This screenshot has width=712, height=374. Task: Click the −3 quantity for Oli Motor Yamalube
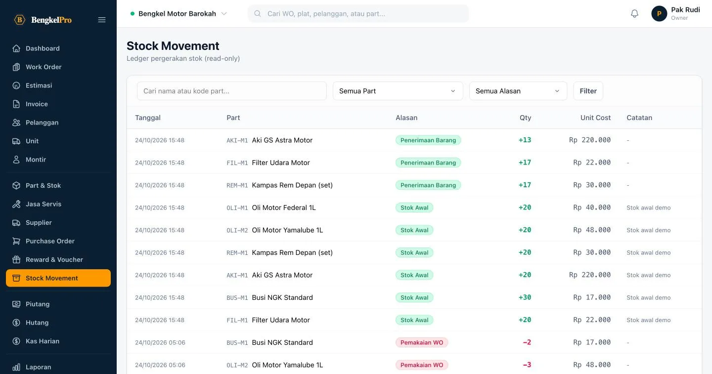[x=527, y=365]
